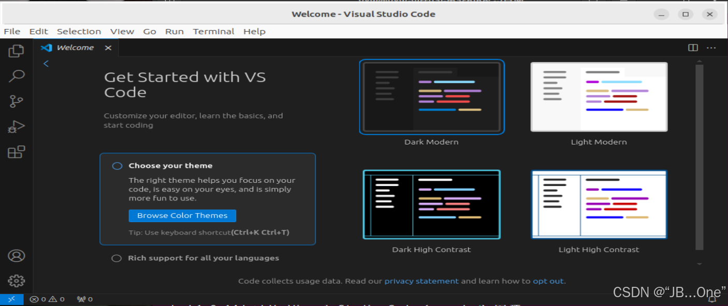Open the editor More Actions menu
This screenshot has width=728, height=306.
coord(711,48)
